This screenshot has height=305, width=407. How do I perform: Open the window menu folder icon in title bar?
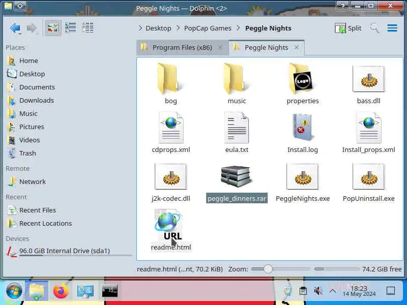click(8, 6)
